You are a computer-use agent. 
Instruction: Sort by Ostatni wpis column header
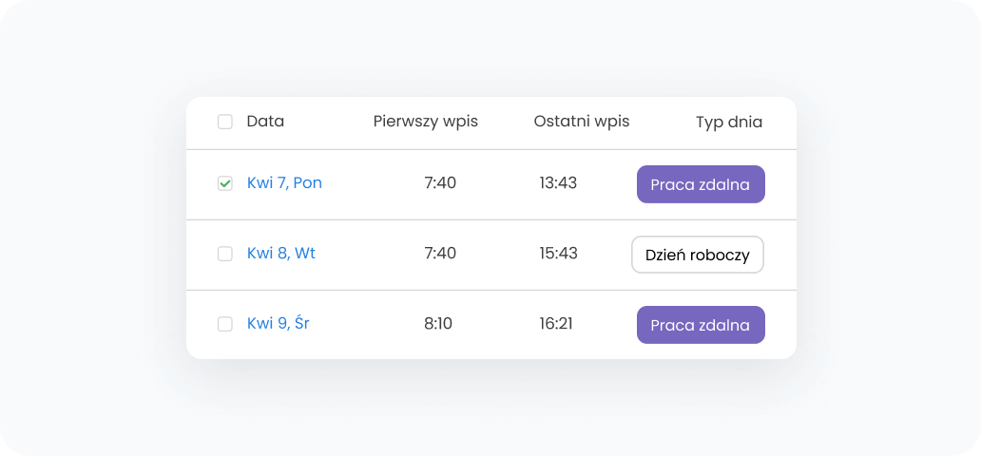pos(581,122)
